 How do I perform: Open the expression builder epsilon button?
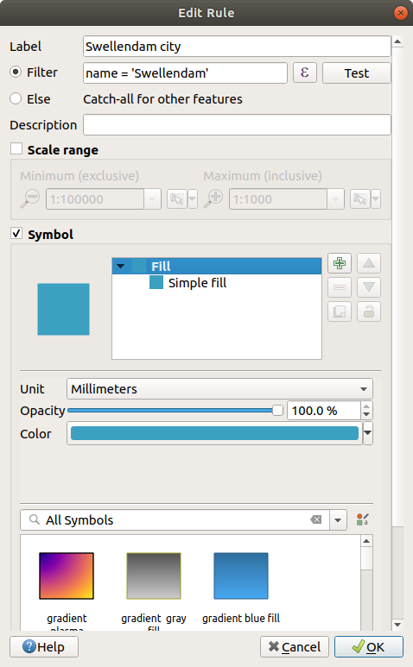304,72
